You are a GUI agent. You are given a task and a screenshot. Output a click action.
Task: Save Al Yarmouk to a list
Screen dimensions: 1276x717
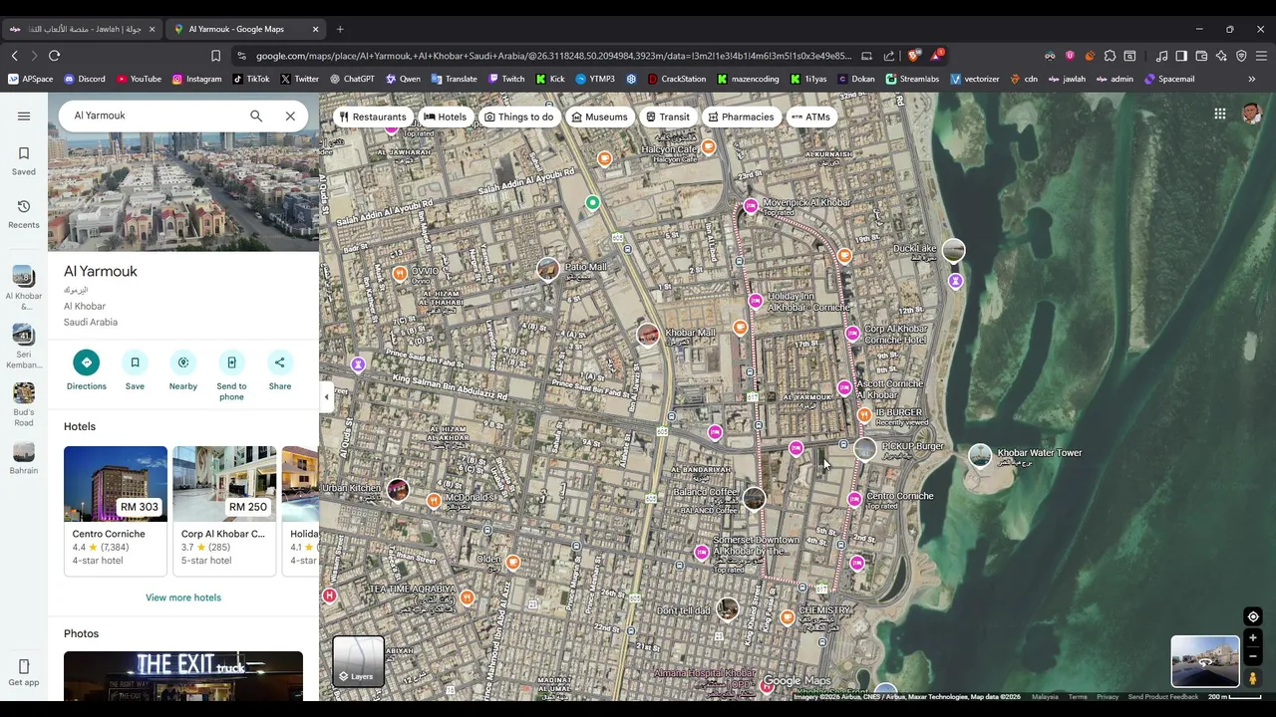pyautogui.click(x=135, y=370)
